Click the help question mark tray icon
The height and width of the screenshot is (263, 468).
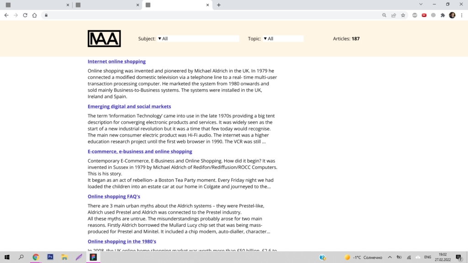point(322,258)
